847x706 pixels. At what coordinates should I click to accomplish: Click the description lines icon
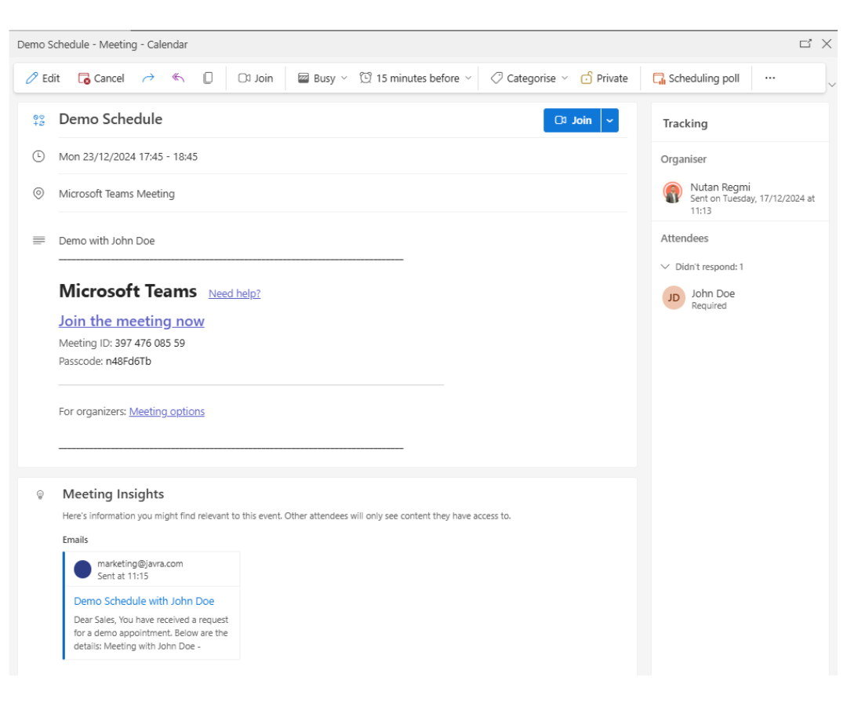pos(39,240)
